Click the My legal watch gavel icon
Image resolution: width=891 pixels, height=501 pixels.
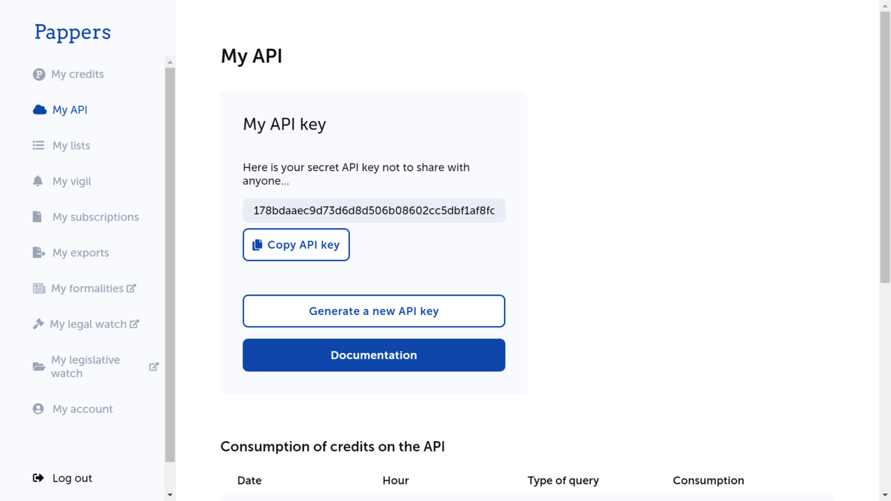pos(38,324)
